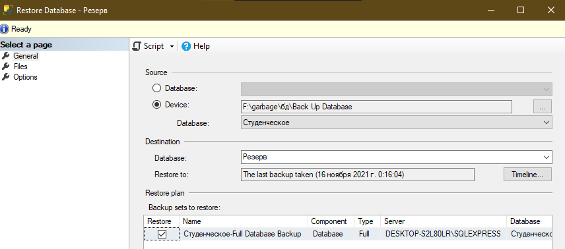Screen dimensions: 565x249
Task: Click the wrench icon beside Options
Action: (6, 77)
